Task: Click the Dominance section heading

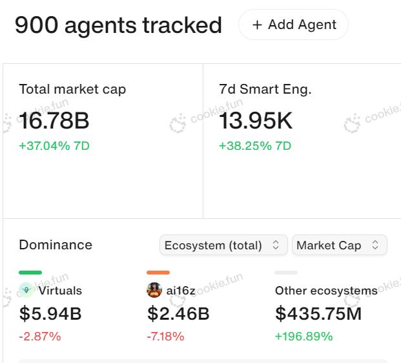Action: [56, 245]
